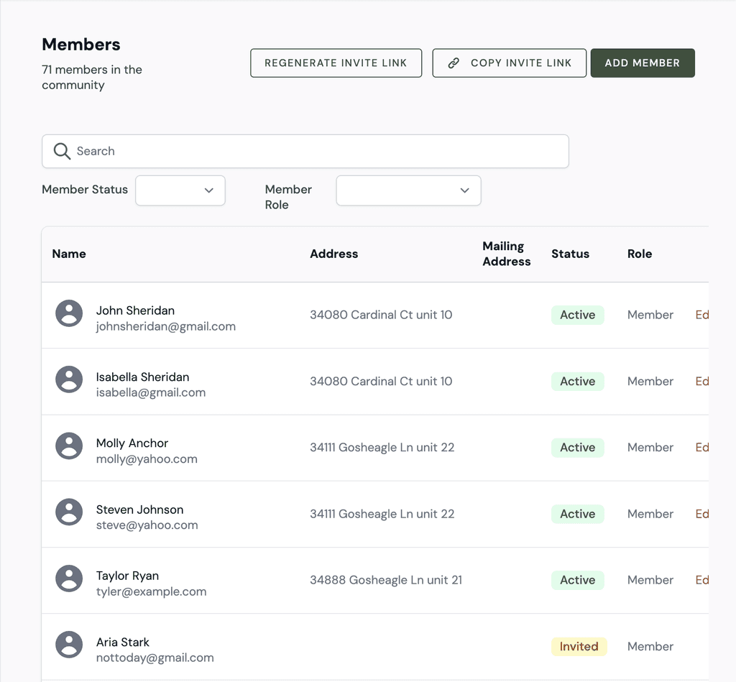Click email molly@yahoo.com
Image resolution: width=736 pixels, height=682 pixels.
[x=147, y=459]
